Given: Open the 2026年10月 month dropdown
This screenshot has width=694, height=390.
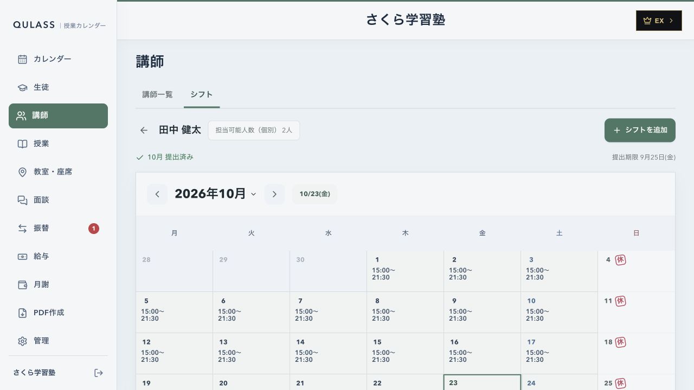Looking at the screenshot, I should pyautogui.click(x=215, y=194).
